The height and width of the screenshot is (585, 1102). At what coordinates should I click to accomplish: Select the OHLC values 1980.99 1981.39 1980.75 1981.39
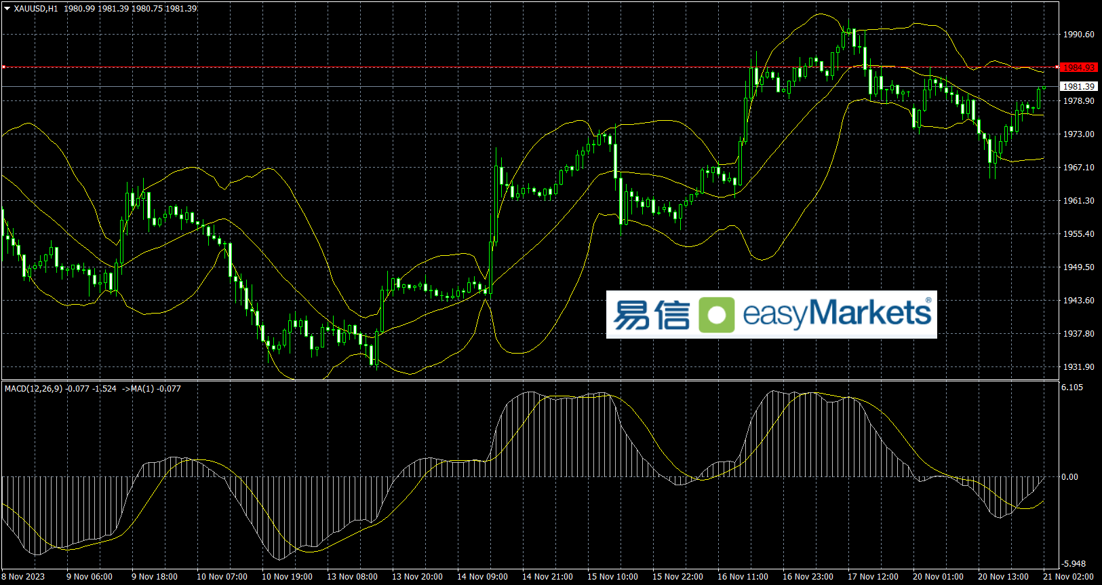(x=130, y=9)
